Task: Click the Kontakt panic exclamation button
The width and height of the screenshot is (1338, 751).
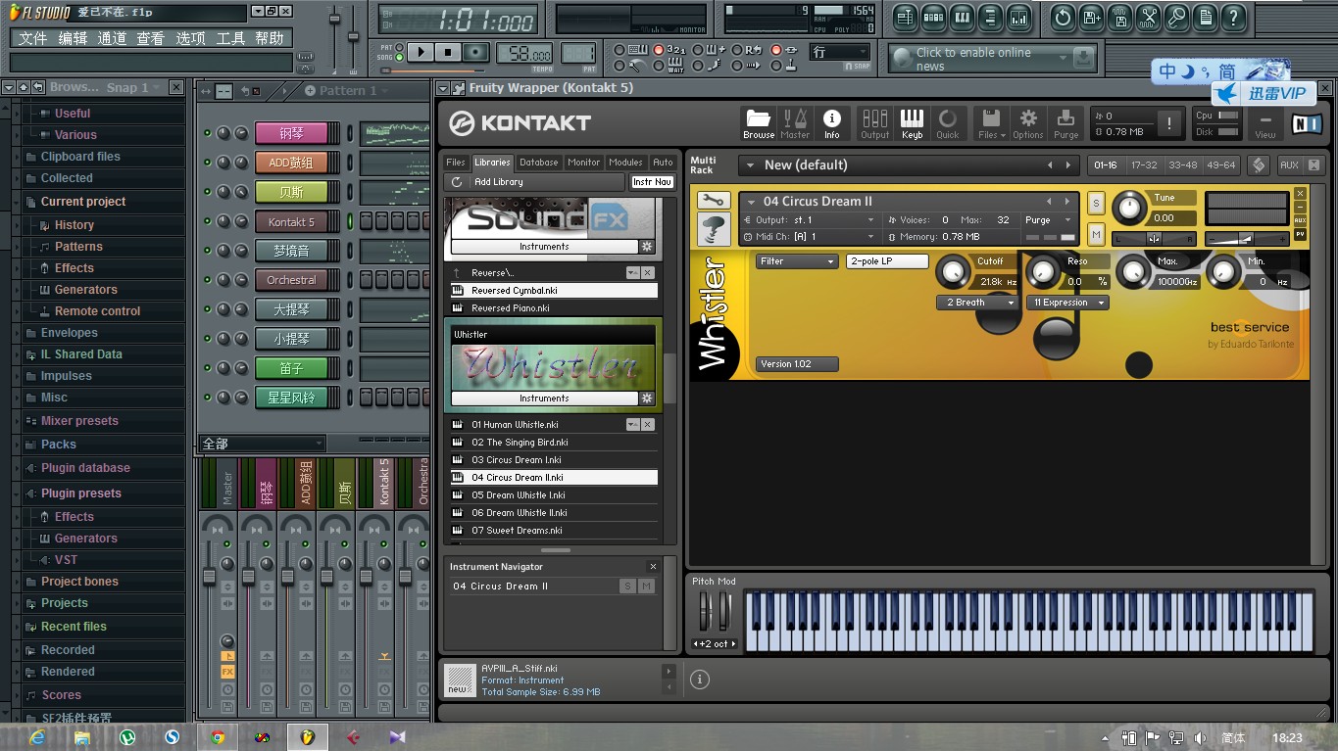Action: [x=1168, y=123]
